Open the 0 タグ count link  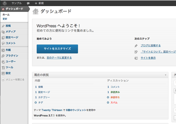39,102
